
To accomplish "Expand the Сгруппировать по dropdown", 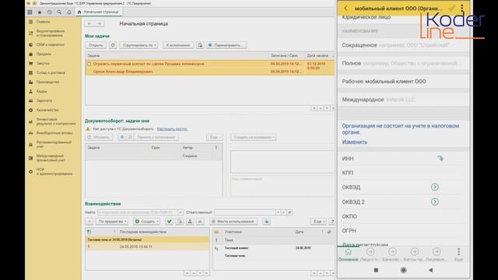I will click(139, 45).
